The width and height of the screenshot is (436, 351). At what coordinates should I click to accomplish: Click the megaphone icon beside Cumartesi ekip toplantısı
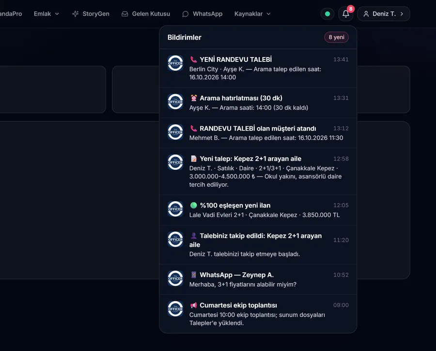tap(193, 305)
